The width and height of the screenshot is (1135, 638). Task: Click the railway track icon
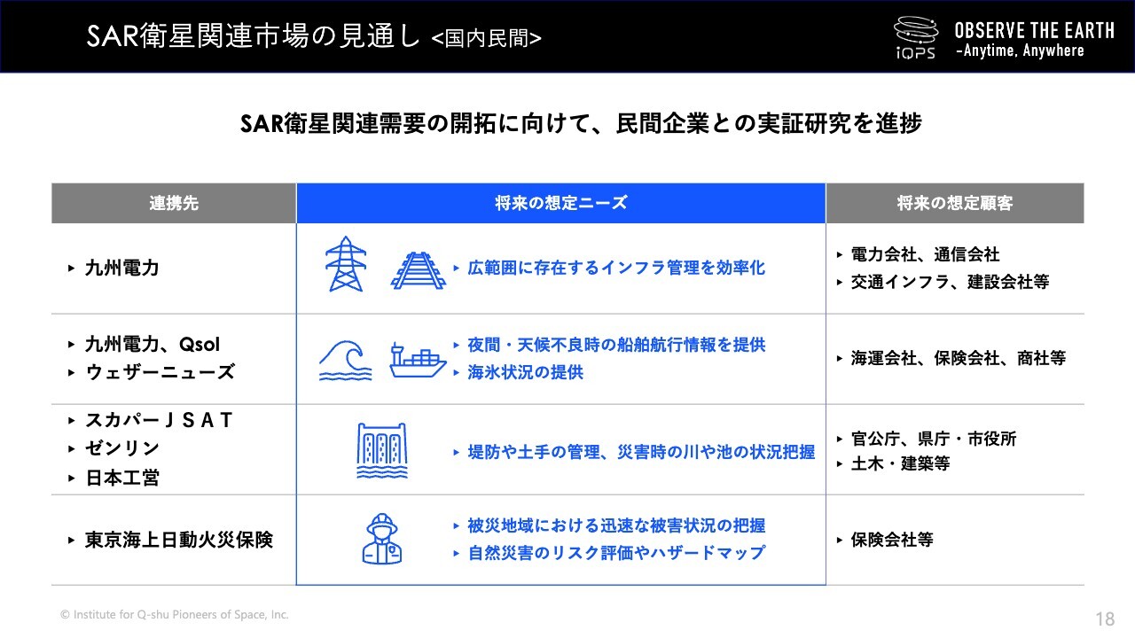pyautogui.click(x=417, y=270)
